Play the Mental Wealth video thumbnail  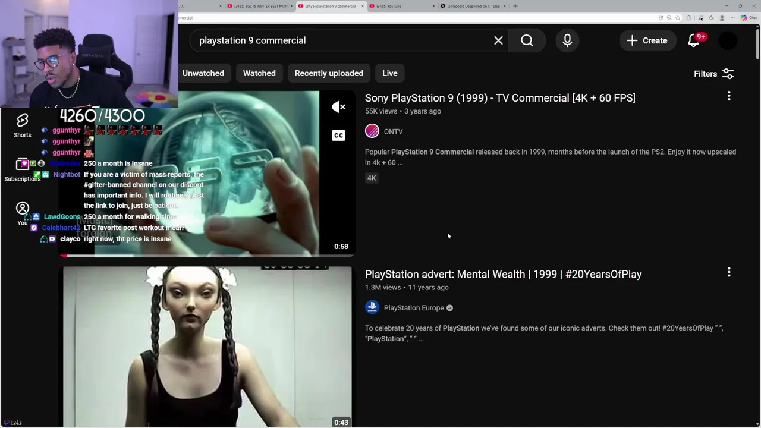207,347
